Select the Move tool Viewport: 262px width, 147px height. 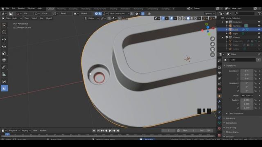pyautogui.click(x=4, y=40)
